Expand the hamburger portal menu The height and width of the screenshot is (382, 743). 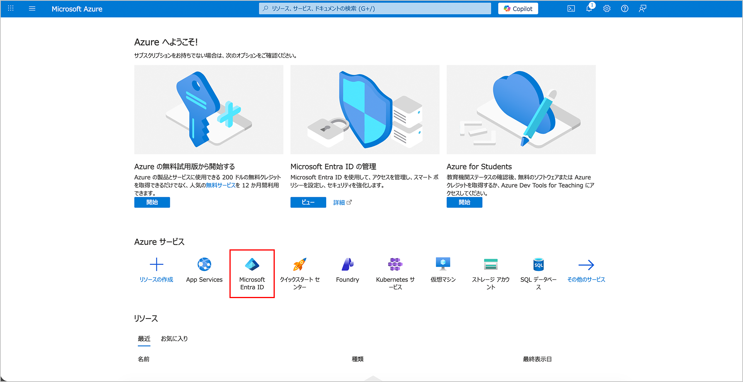pos(32,9)
